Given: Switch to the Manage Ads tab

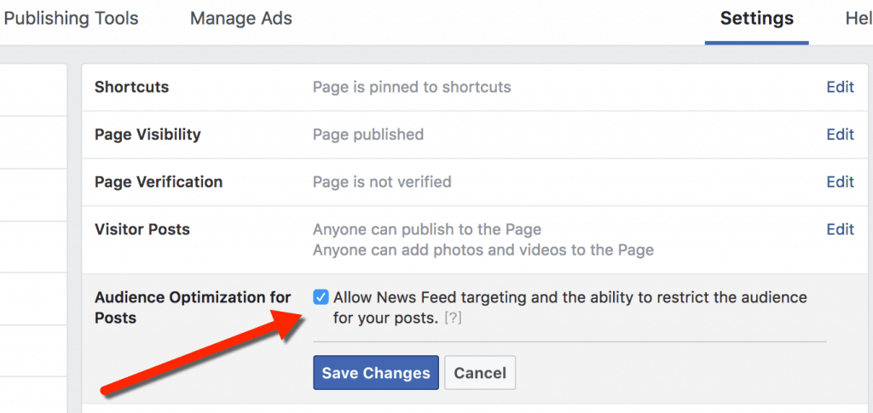Looking at the screenshot, I should (240, 18).
